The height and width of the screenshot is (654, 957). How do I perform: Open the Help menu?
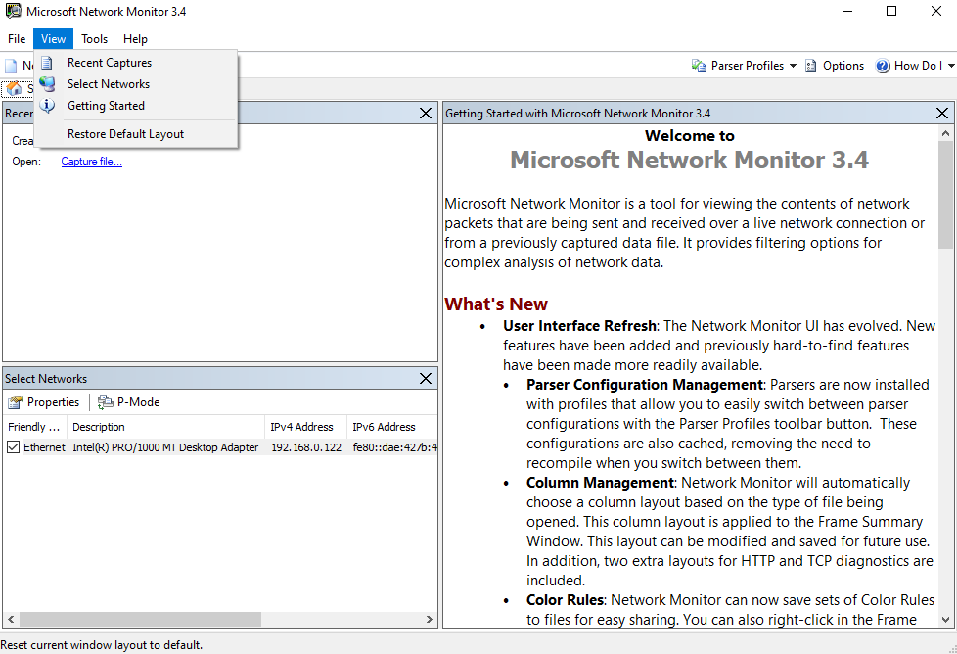tap(136, 39)
